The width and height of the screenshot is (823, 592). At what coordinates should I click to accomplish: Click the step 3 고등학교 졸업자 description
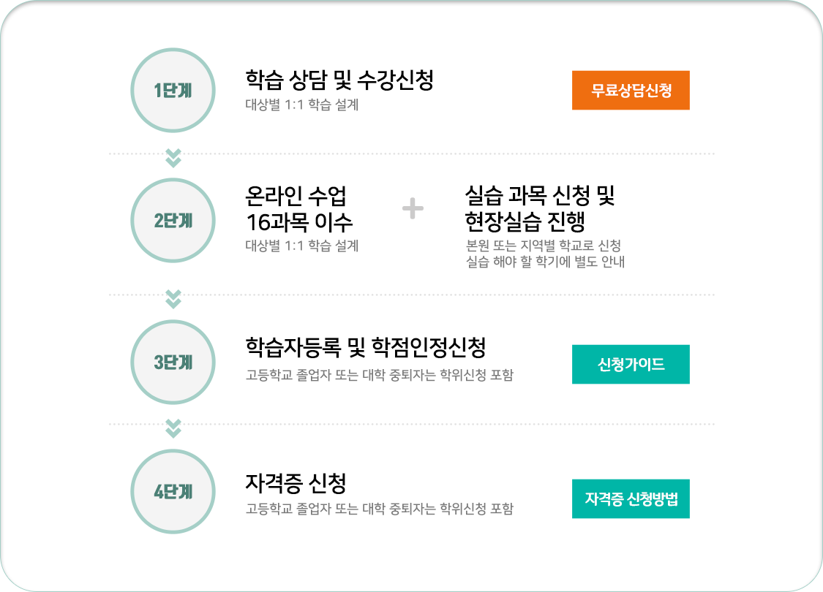(379, 375)
